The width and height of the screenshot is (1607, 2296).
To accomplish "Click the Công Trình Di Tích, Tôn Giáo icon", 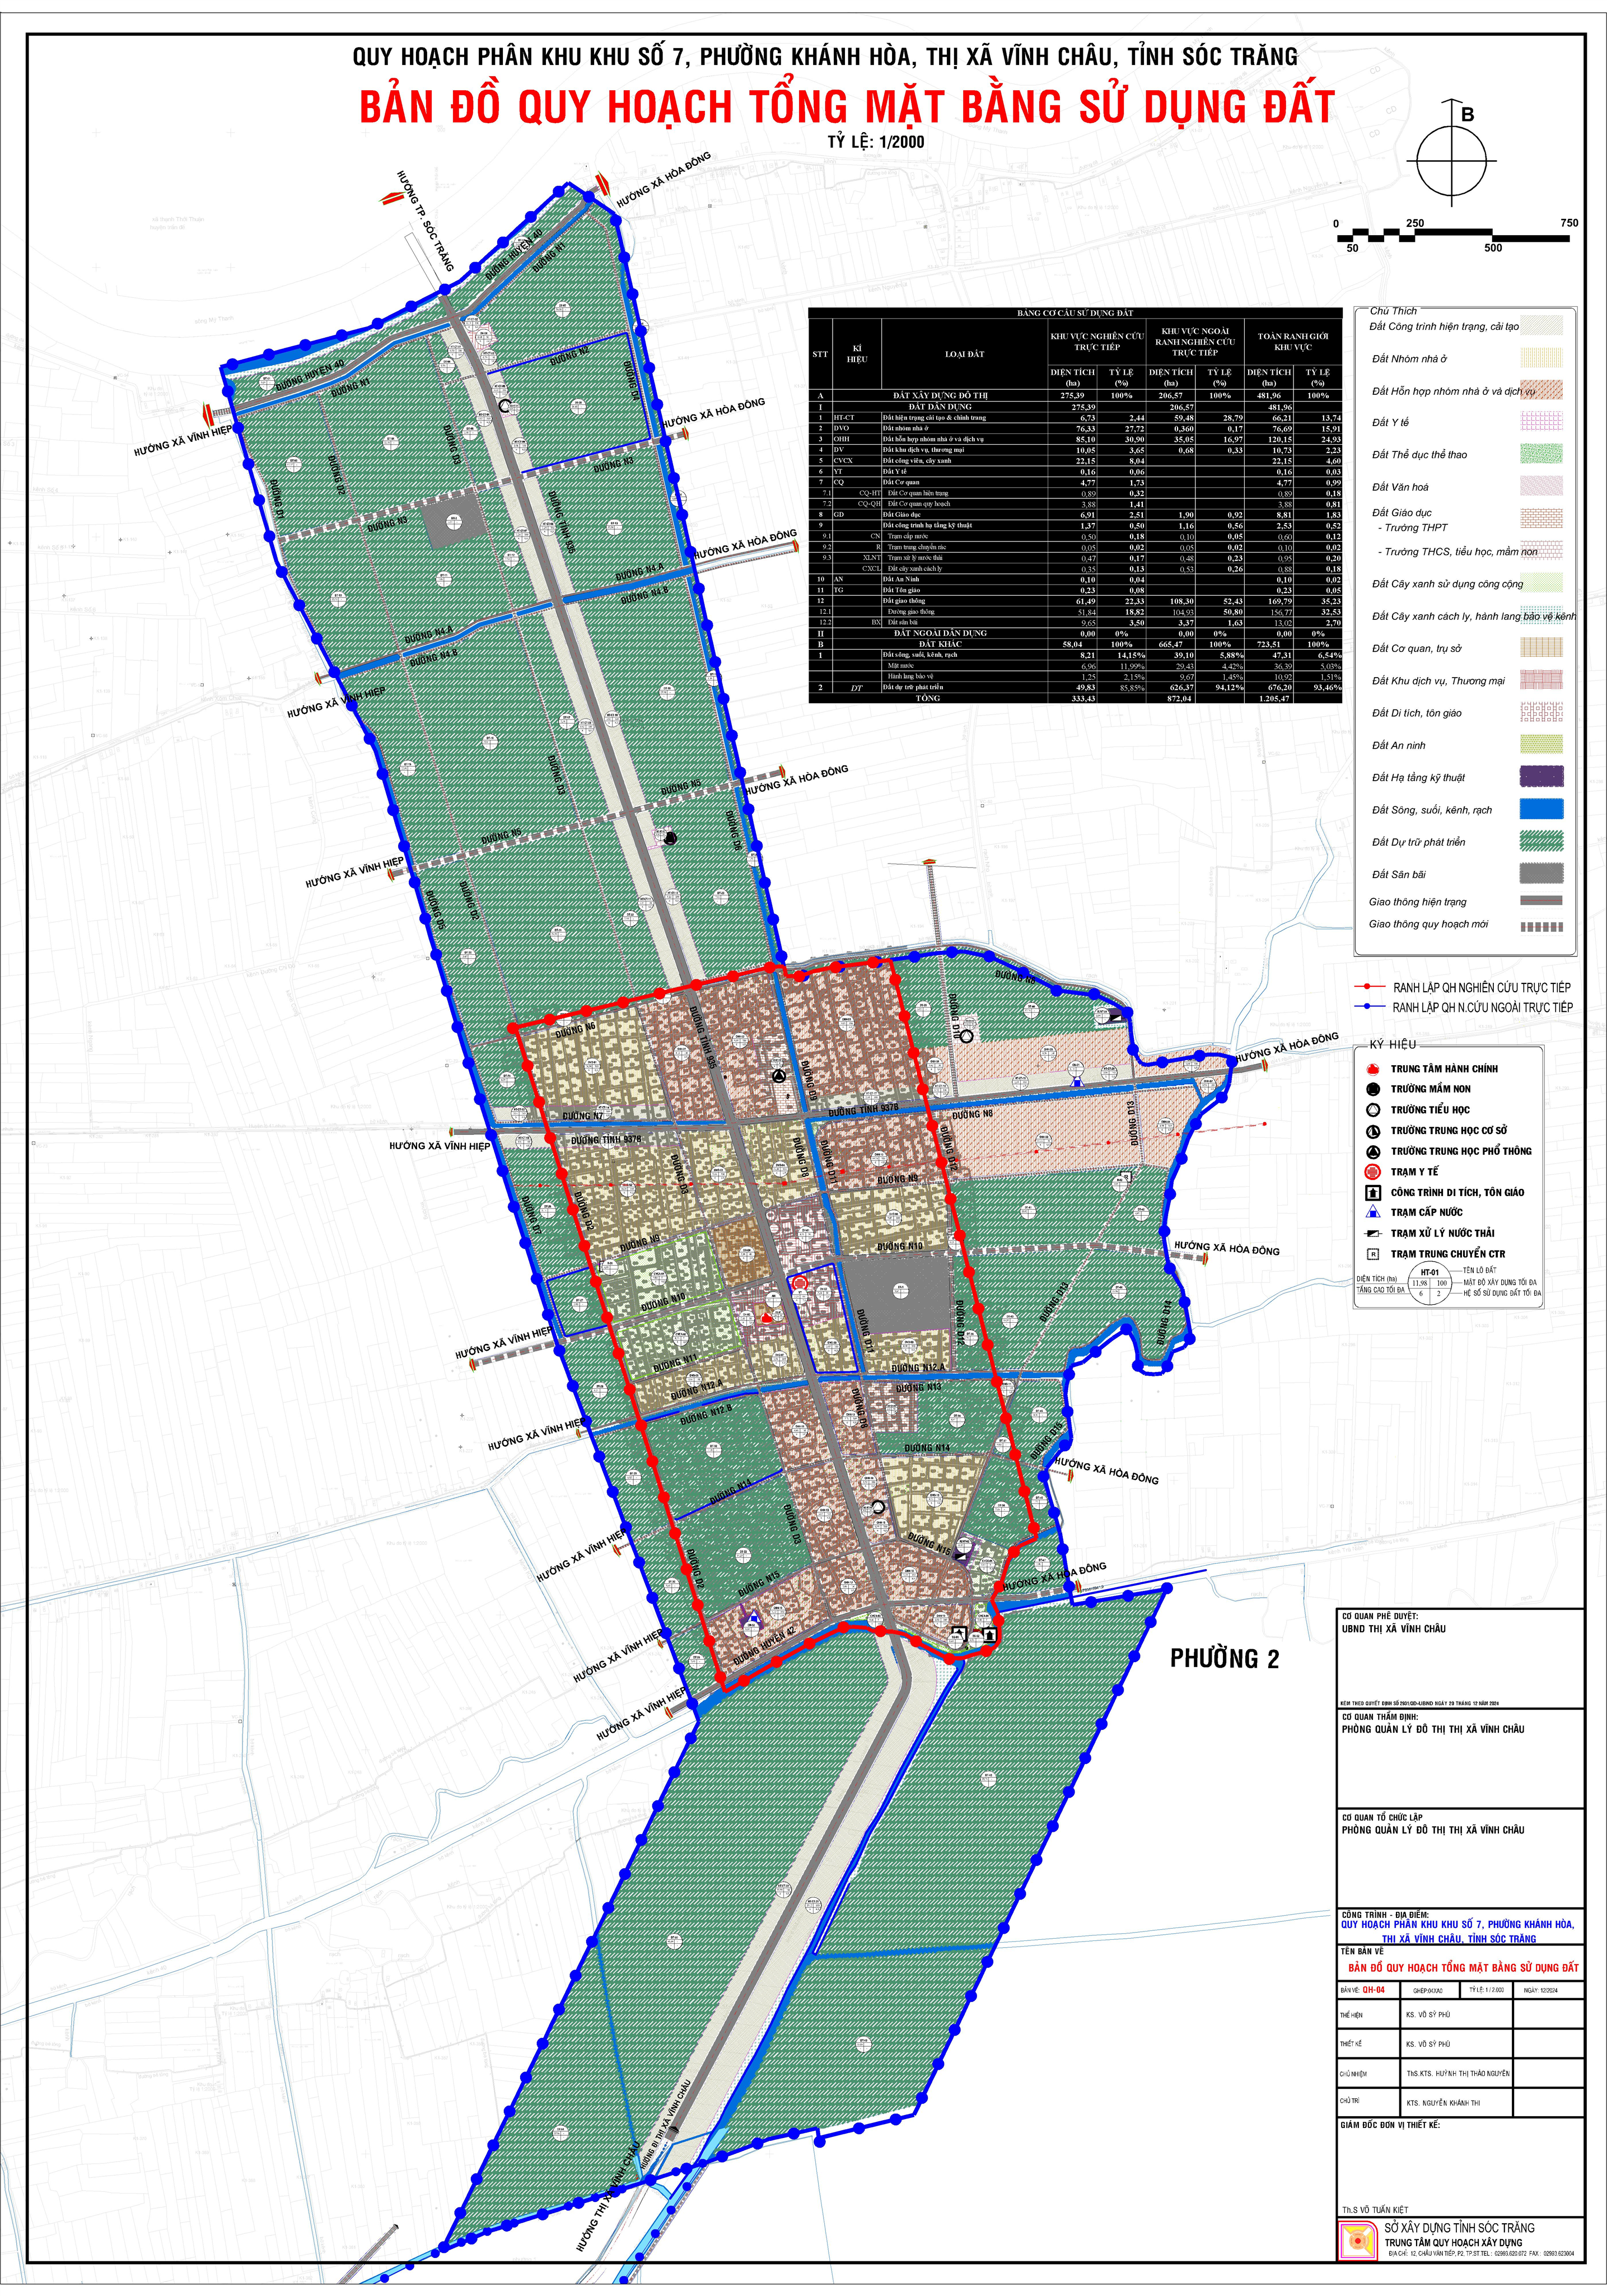I will (1373, 1192).
